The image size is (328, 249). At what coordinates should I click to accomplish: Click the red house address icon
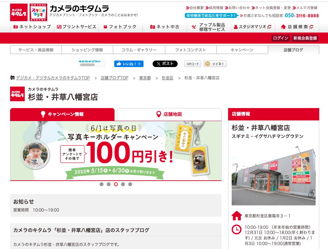237,216
